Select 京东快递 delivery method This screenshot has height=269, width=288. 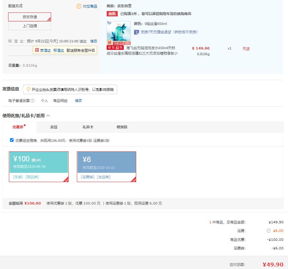click(30, 17)
